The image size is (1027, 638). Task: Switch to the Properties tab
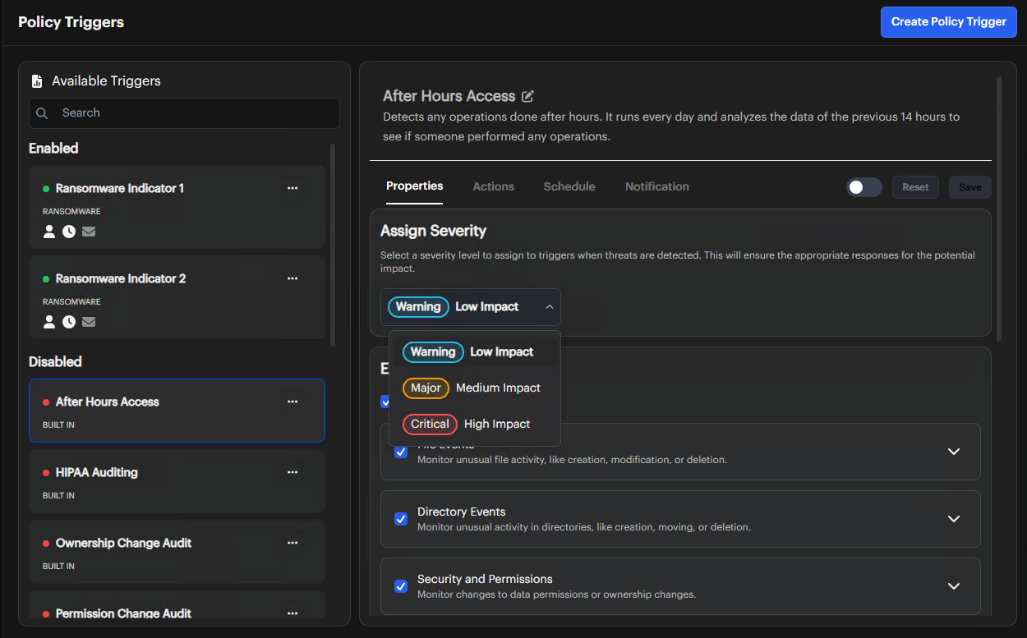(414, 186)
